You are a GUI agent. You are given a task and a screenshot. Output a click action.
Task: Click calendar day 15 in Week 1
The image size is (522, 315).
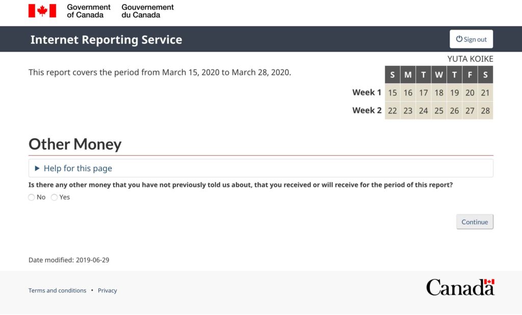[x=393, y=93]
